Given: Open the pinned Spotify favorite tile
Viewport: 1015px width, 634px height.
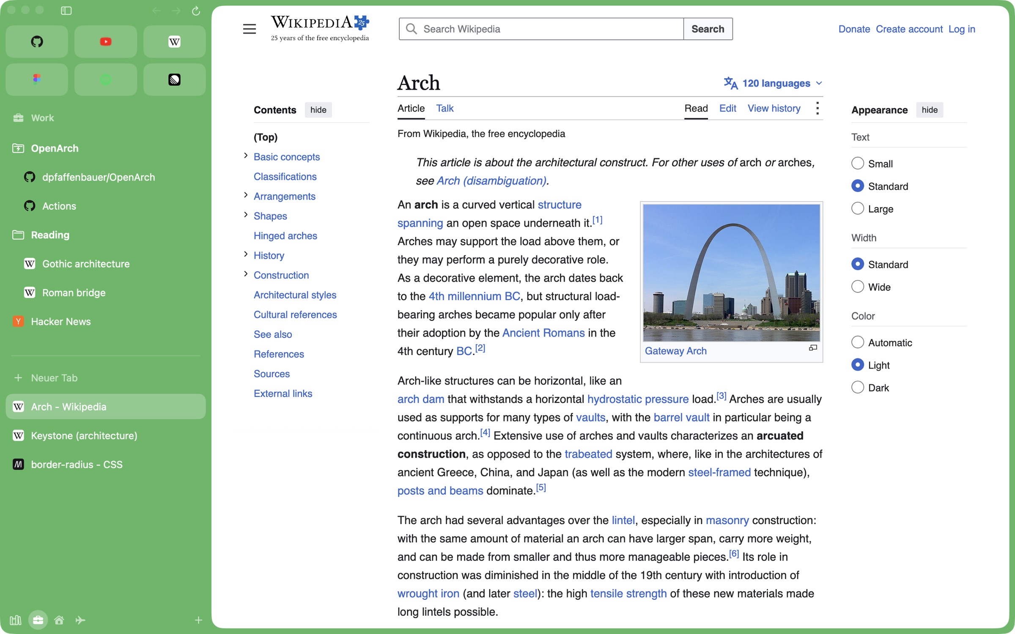Looking at the screenshot, I should tap(106, 79).
